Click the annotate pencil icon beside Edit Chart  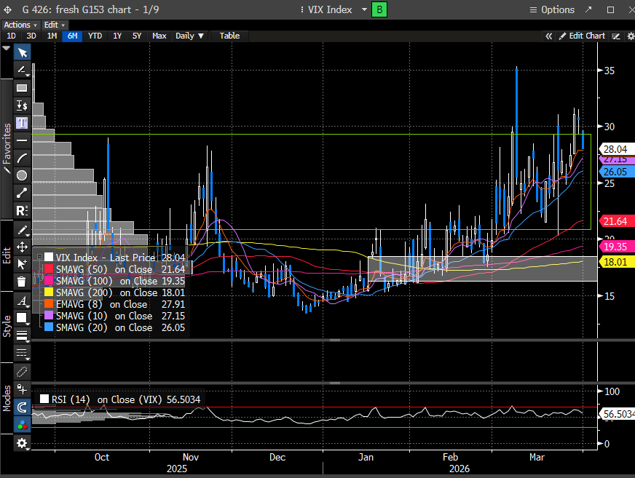pyautogui.click(x=616, y=36)
